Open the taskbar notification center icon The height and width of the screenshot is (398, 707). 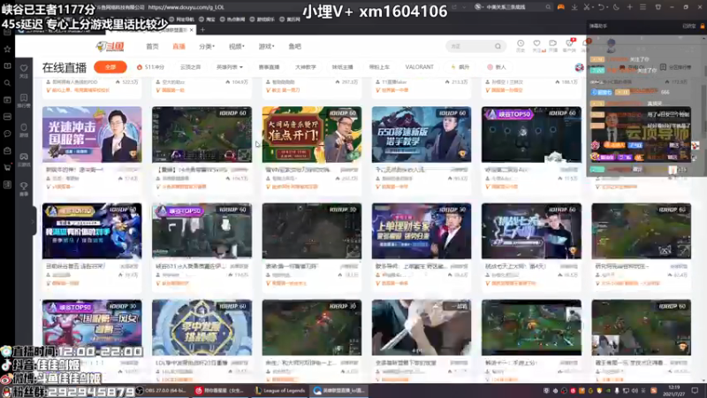695,391
